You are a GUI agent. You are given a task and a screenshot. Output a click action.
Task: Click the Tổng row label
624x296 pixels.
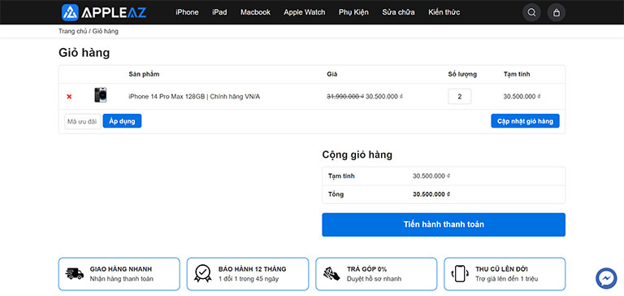(336, 194)
